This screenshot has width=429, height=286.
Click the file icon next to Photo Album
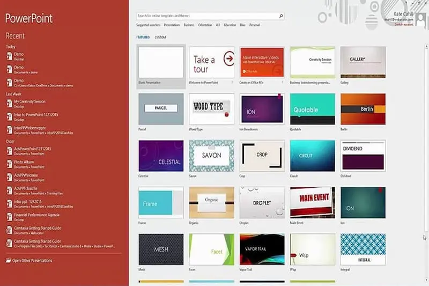pos(9,164)
